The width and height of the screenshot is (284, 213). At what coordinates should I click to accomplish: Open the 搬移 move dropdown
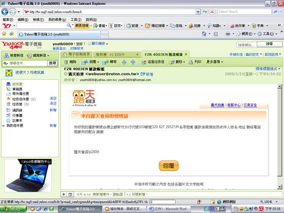point(177,62)
